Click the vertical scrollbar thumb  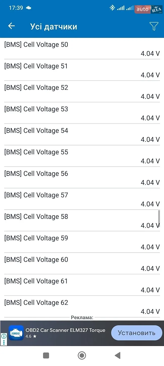(159, 218)
